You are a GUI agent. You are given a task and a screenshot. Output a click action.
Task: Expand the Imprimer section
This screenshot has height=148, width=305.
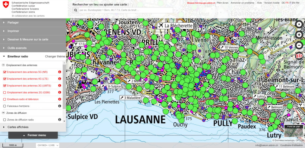pos(33,31)
